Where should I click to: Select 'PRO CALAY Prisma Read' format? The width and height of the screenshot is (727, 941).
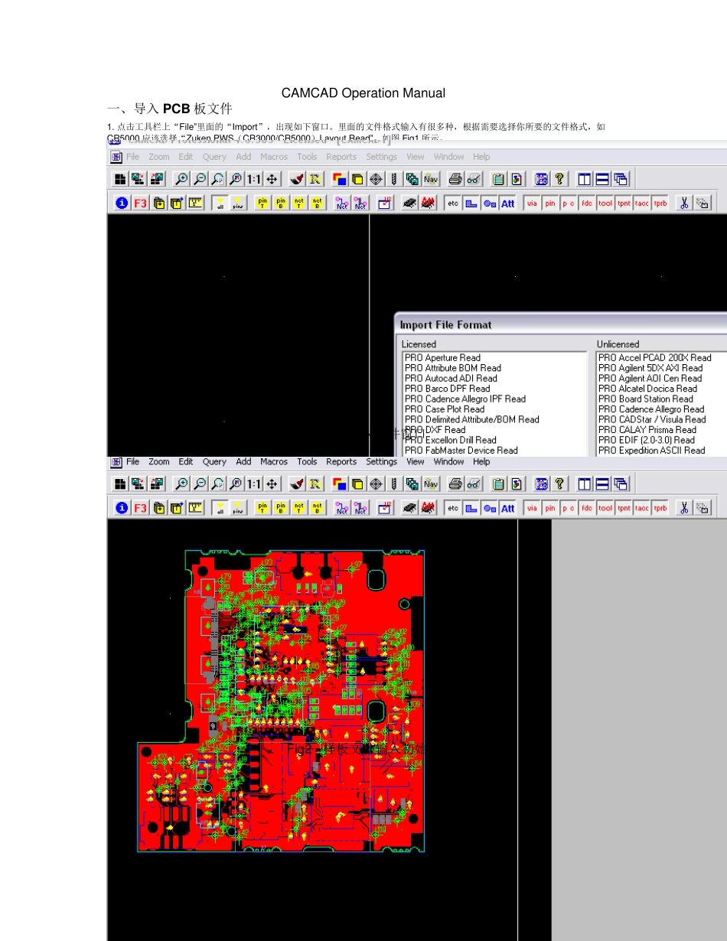point(647,430)
